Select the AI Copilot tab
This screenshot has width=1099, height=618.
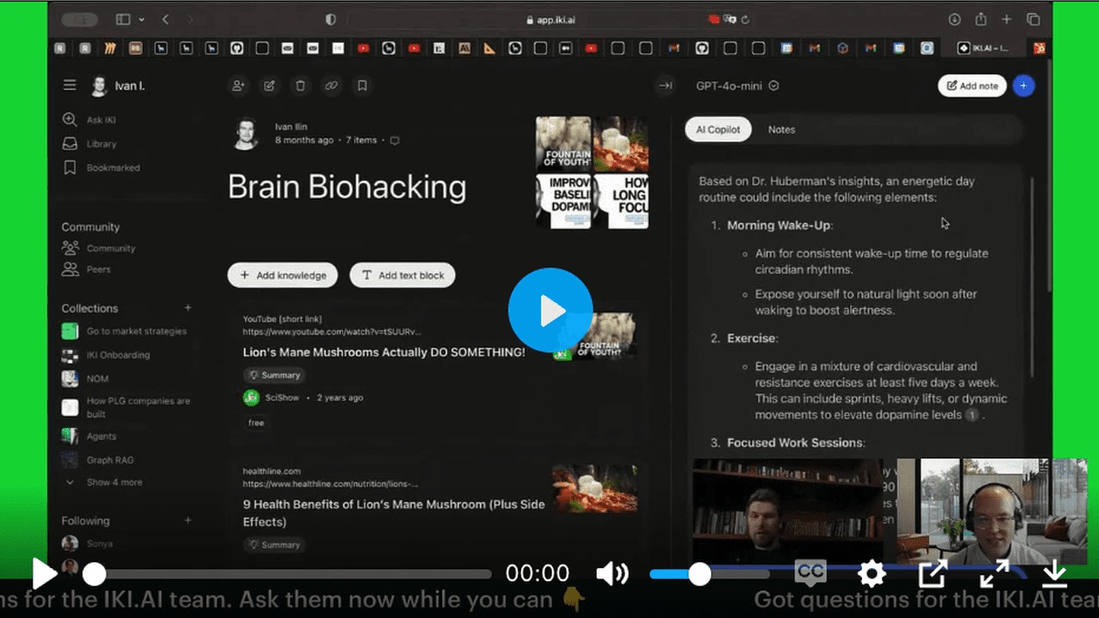point(718,130)
